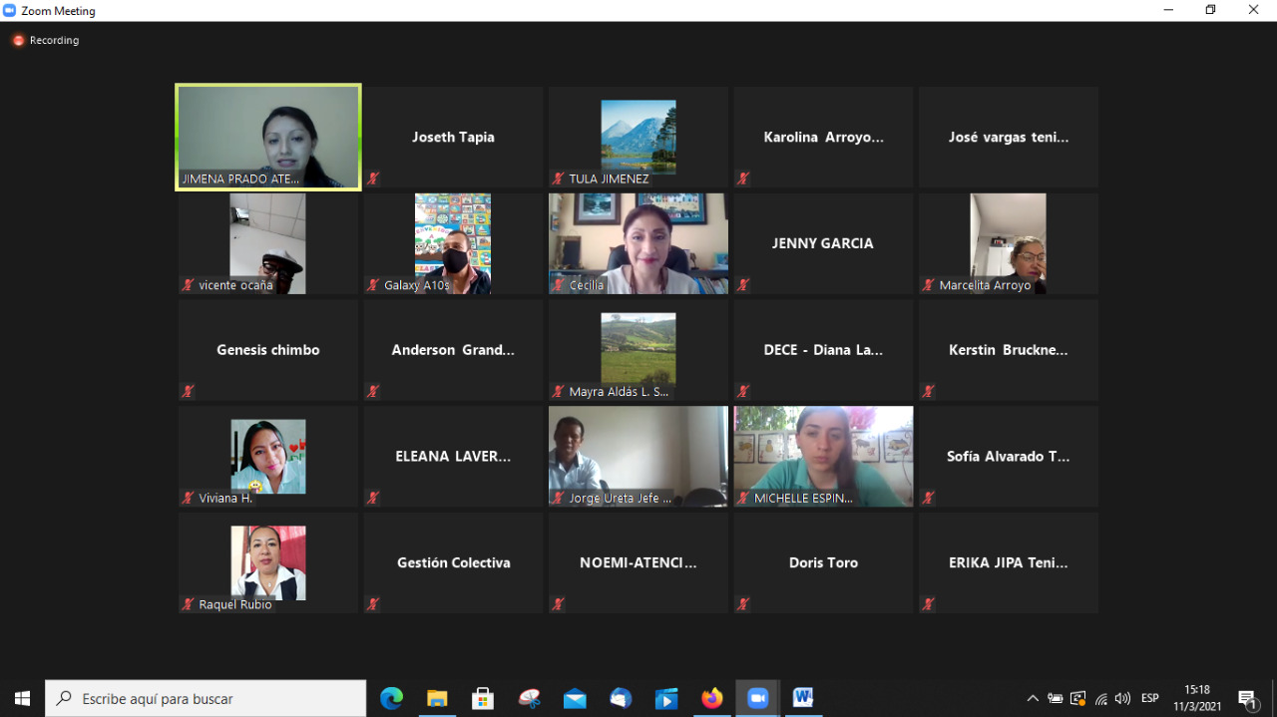Image resolution: width=1277 pixels, height=717 pixels.
Task: Click the 'ELEANA LAVER...' participant name
Action: point(453,457)
